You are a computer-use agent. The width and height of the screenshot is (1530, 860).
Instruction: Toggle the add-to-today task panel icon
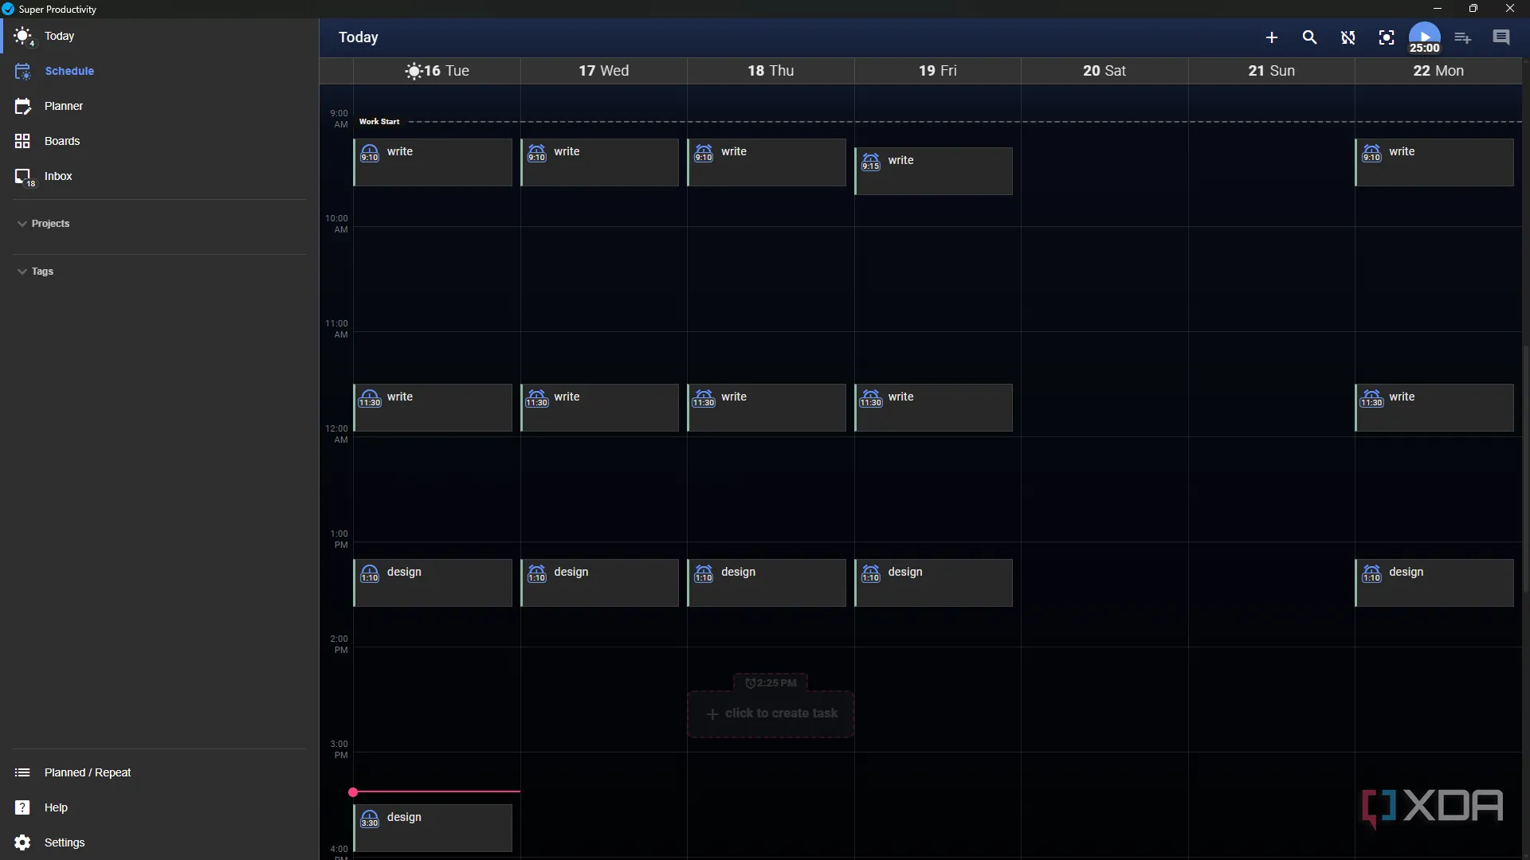point(1462,37)
